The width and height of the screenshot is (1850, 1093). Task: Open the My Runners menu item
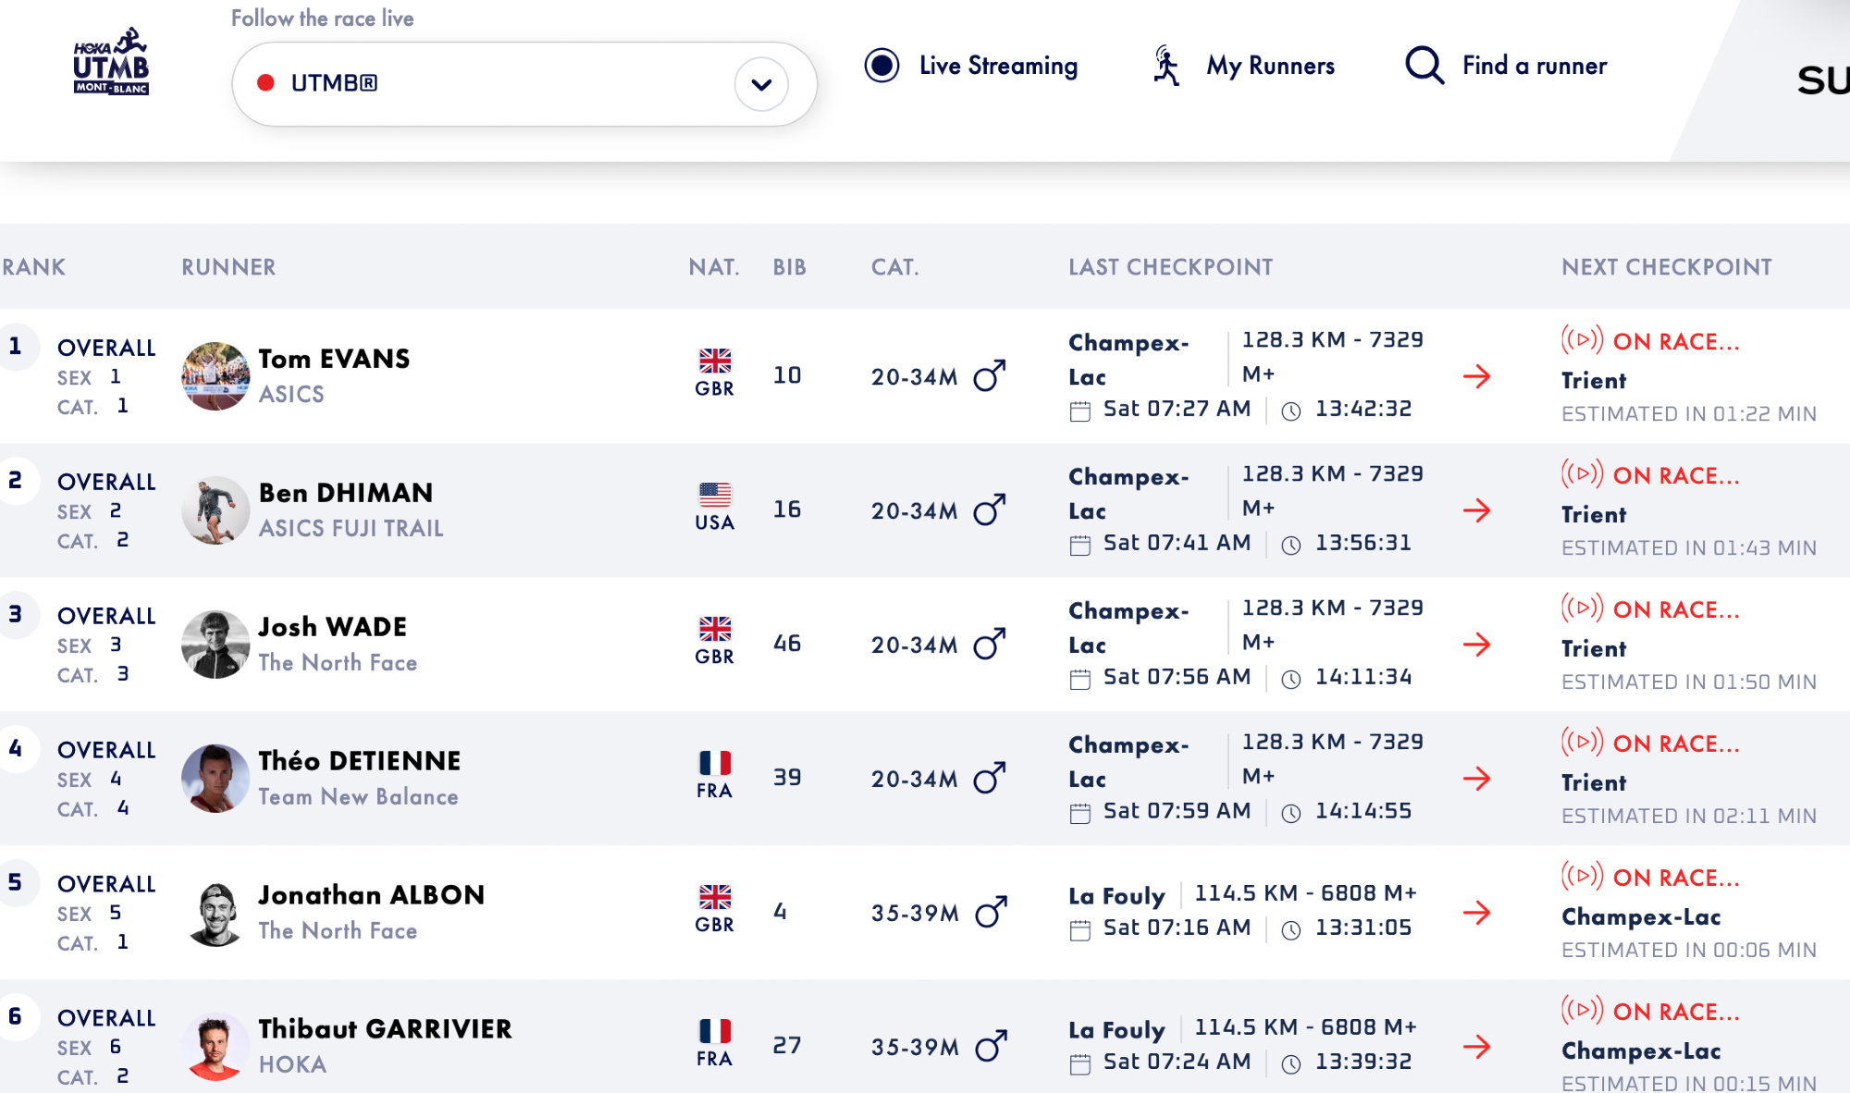(x=1270, y=66)
